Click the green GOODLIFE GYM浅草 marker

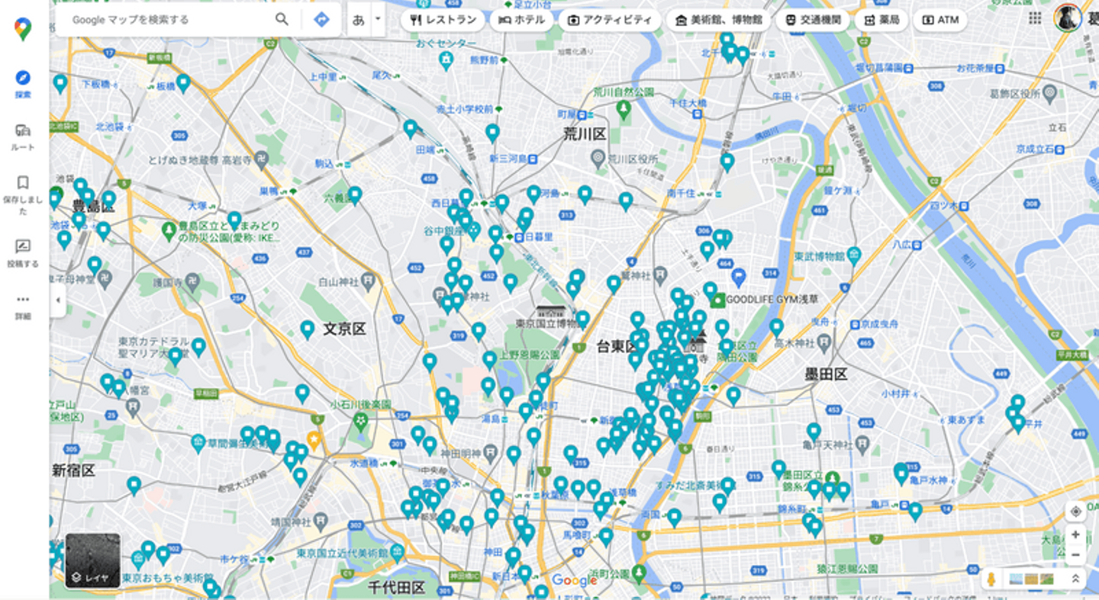tap(717, 300)
